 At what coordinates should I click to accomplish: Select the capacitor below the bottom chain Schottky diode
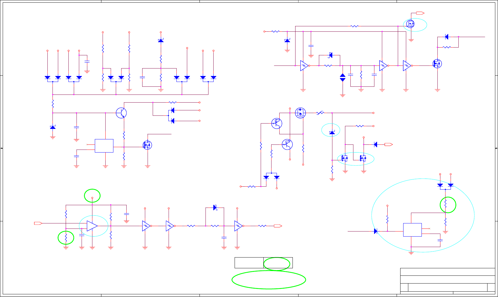coord(224,238)
